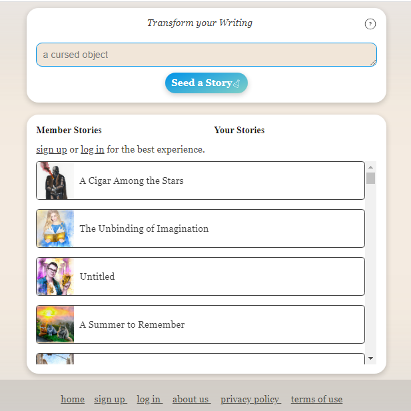Click the Unbinding of Imagination thumbnail image

pos(55,228)
